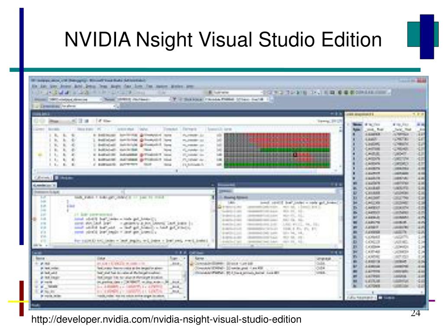Open the Edit menu
Image resolution: width=443 pixels, height=332 pixels.
point(43,87)
